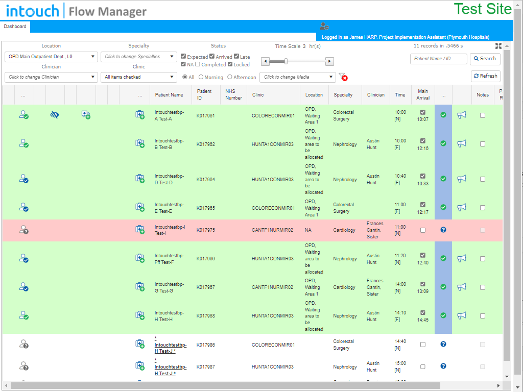
Task: Click patient status icon for Test-G row
Action: pyautogui.click(x=23, y=287)
